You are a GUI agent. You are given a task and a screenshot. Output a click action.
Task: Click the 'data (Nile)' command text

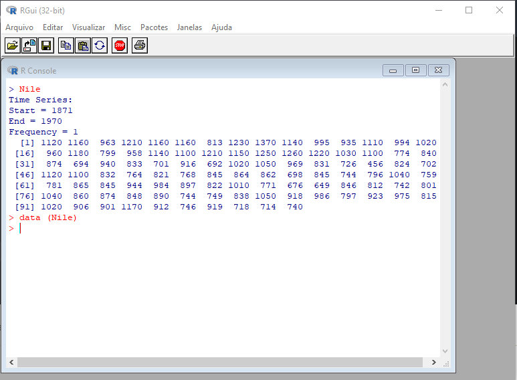click(x=47, y=217)
